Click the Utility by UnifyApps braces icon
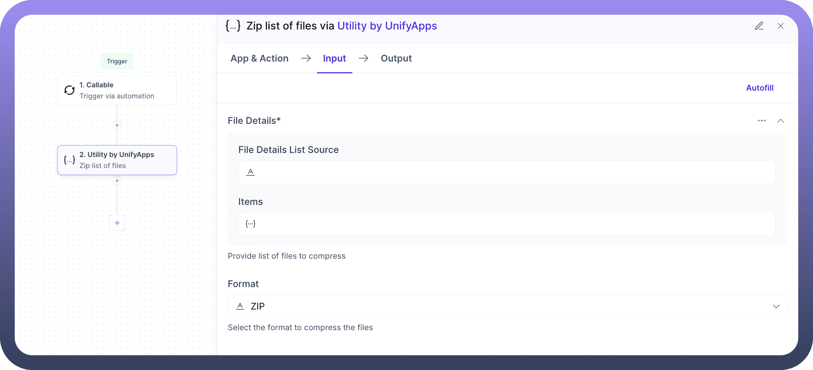The width and height of the screenshot is (813, 370). (x=70, y=160)
